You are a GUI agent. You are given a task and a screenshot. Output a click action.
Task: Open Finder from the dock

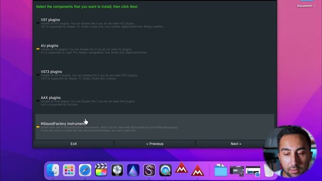click(53, 170)
